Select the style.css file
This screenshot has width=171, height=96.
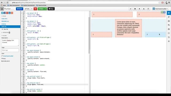(x=10, y=27)
